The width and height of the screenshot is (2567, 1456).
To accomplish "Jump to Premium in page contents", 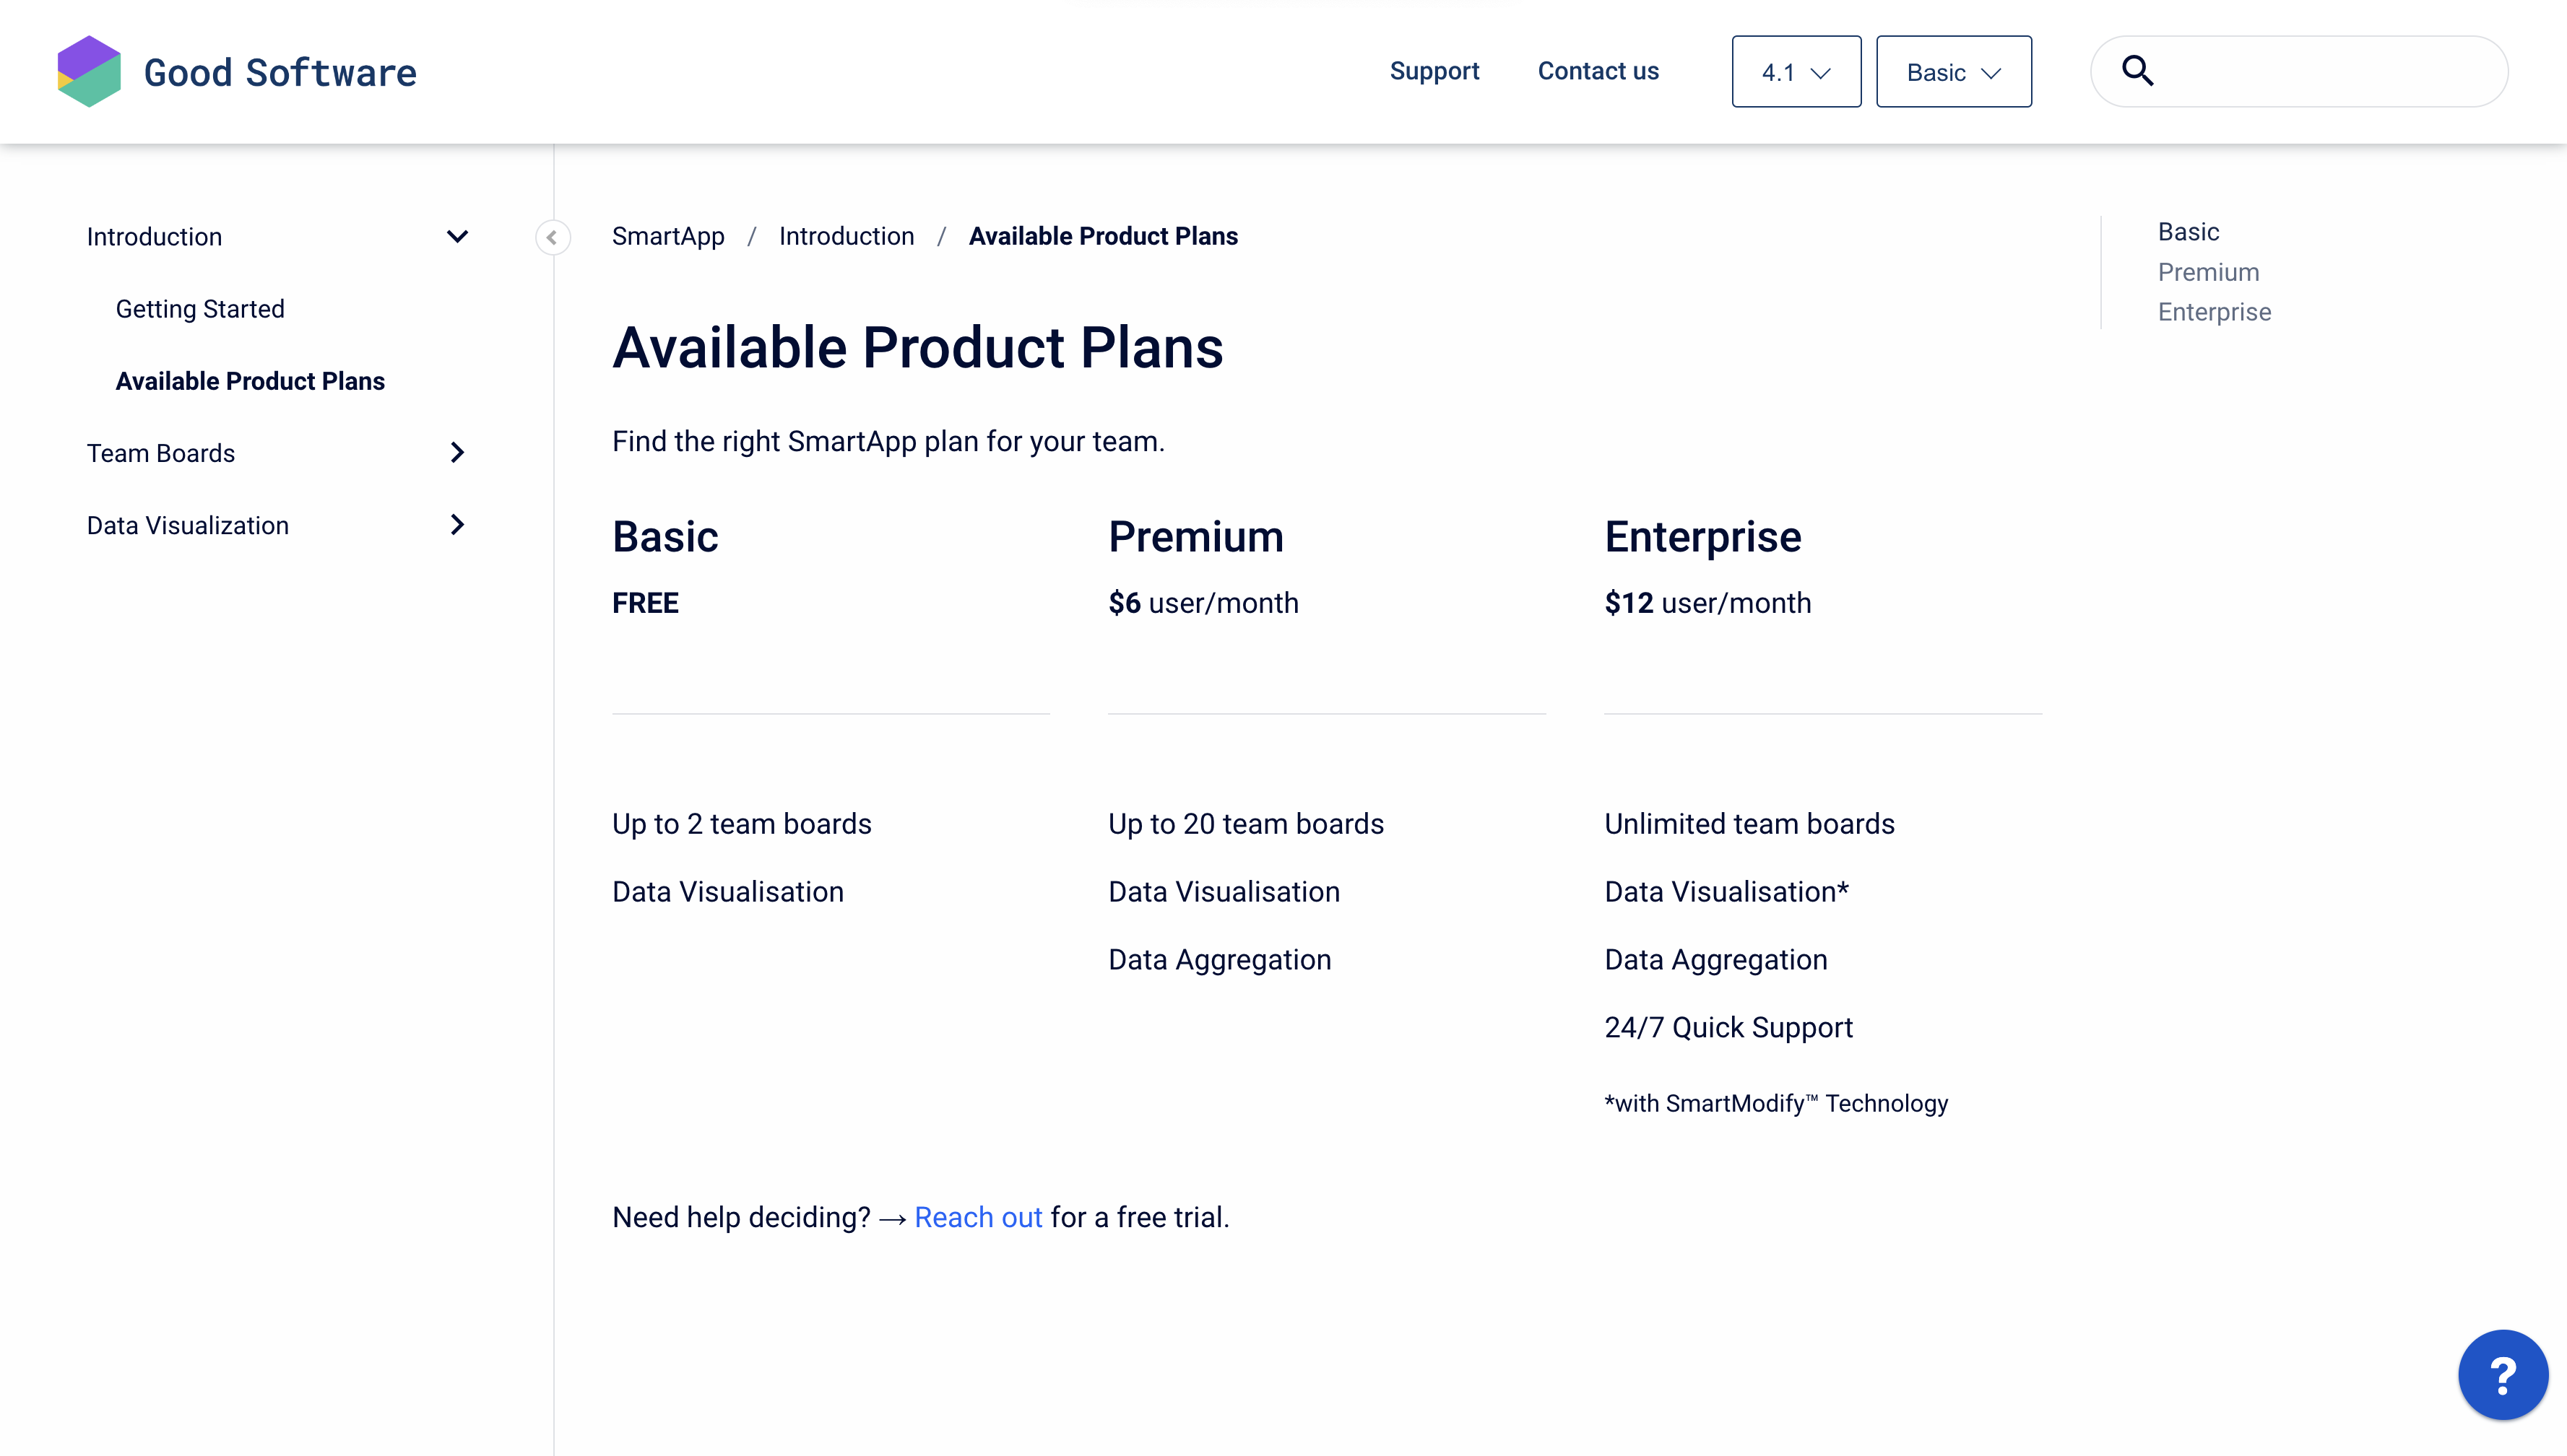I will click(2208, 272).
